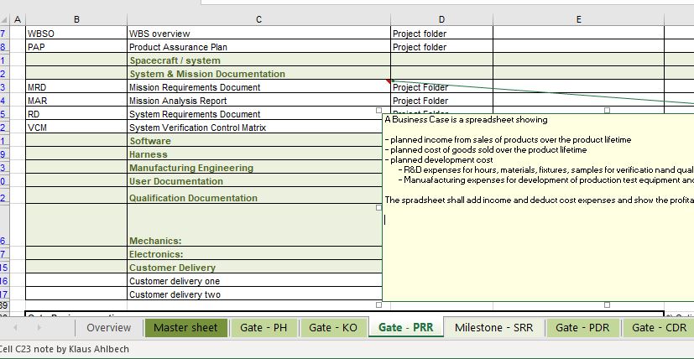Click the Customer Delivery heading cell
694x359 pixels.
pyautogui.click(x=254, y=267)
